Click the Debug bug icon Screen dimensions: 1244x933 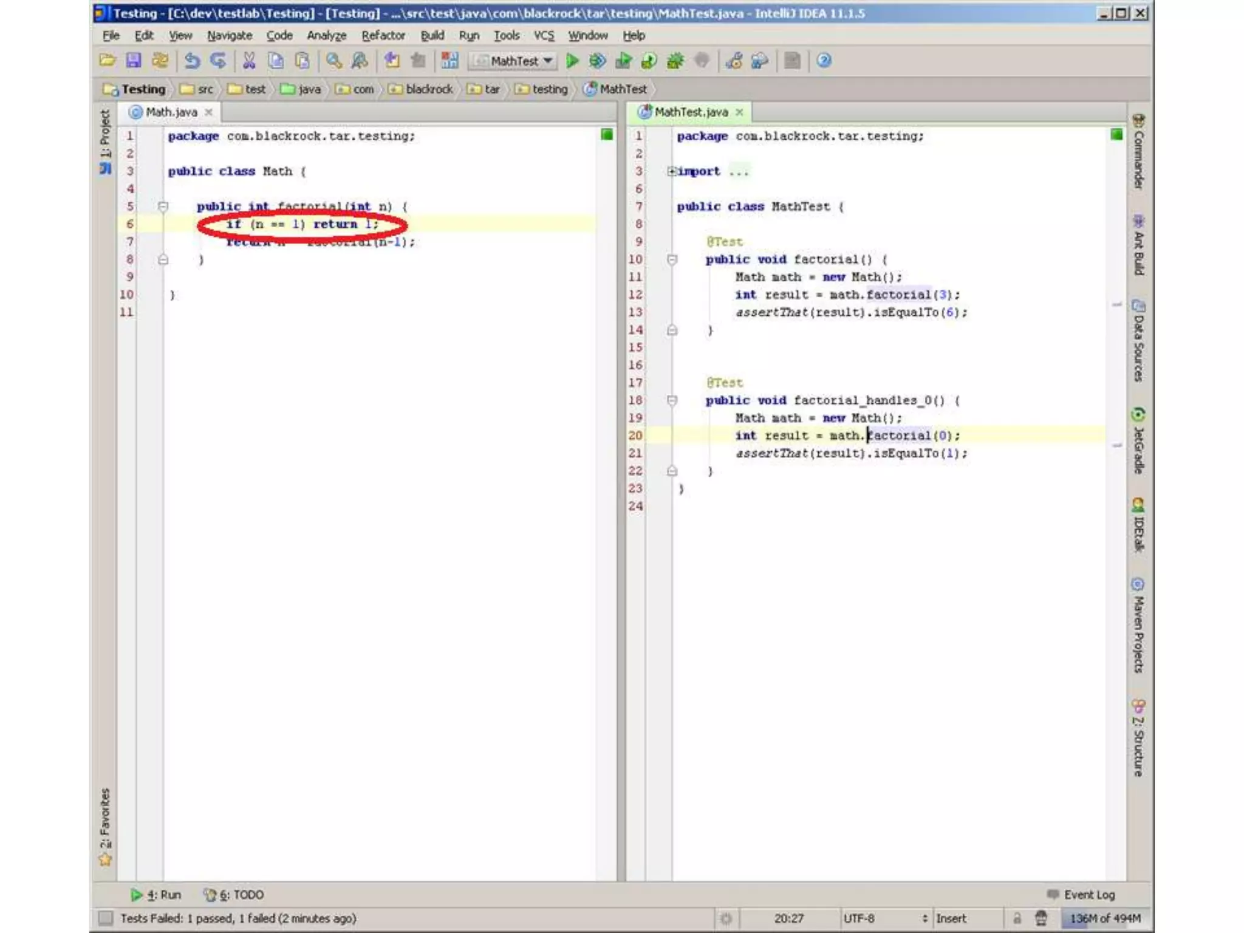[x=598, y=61]
